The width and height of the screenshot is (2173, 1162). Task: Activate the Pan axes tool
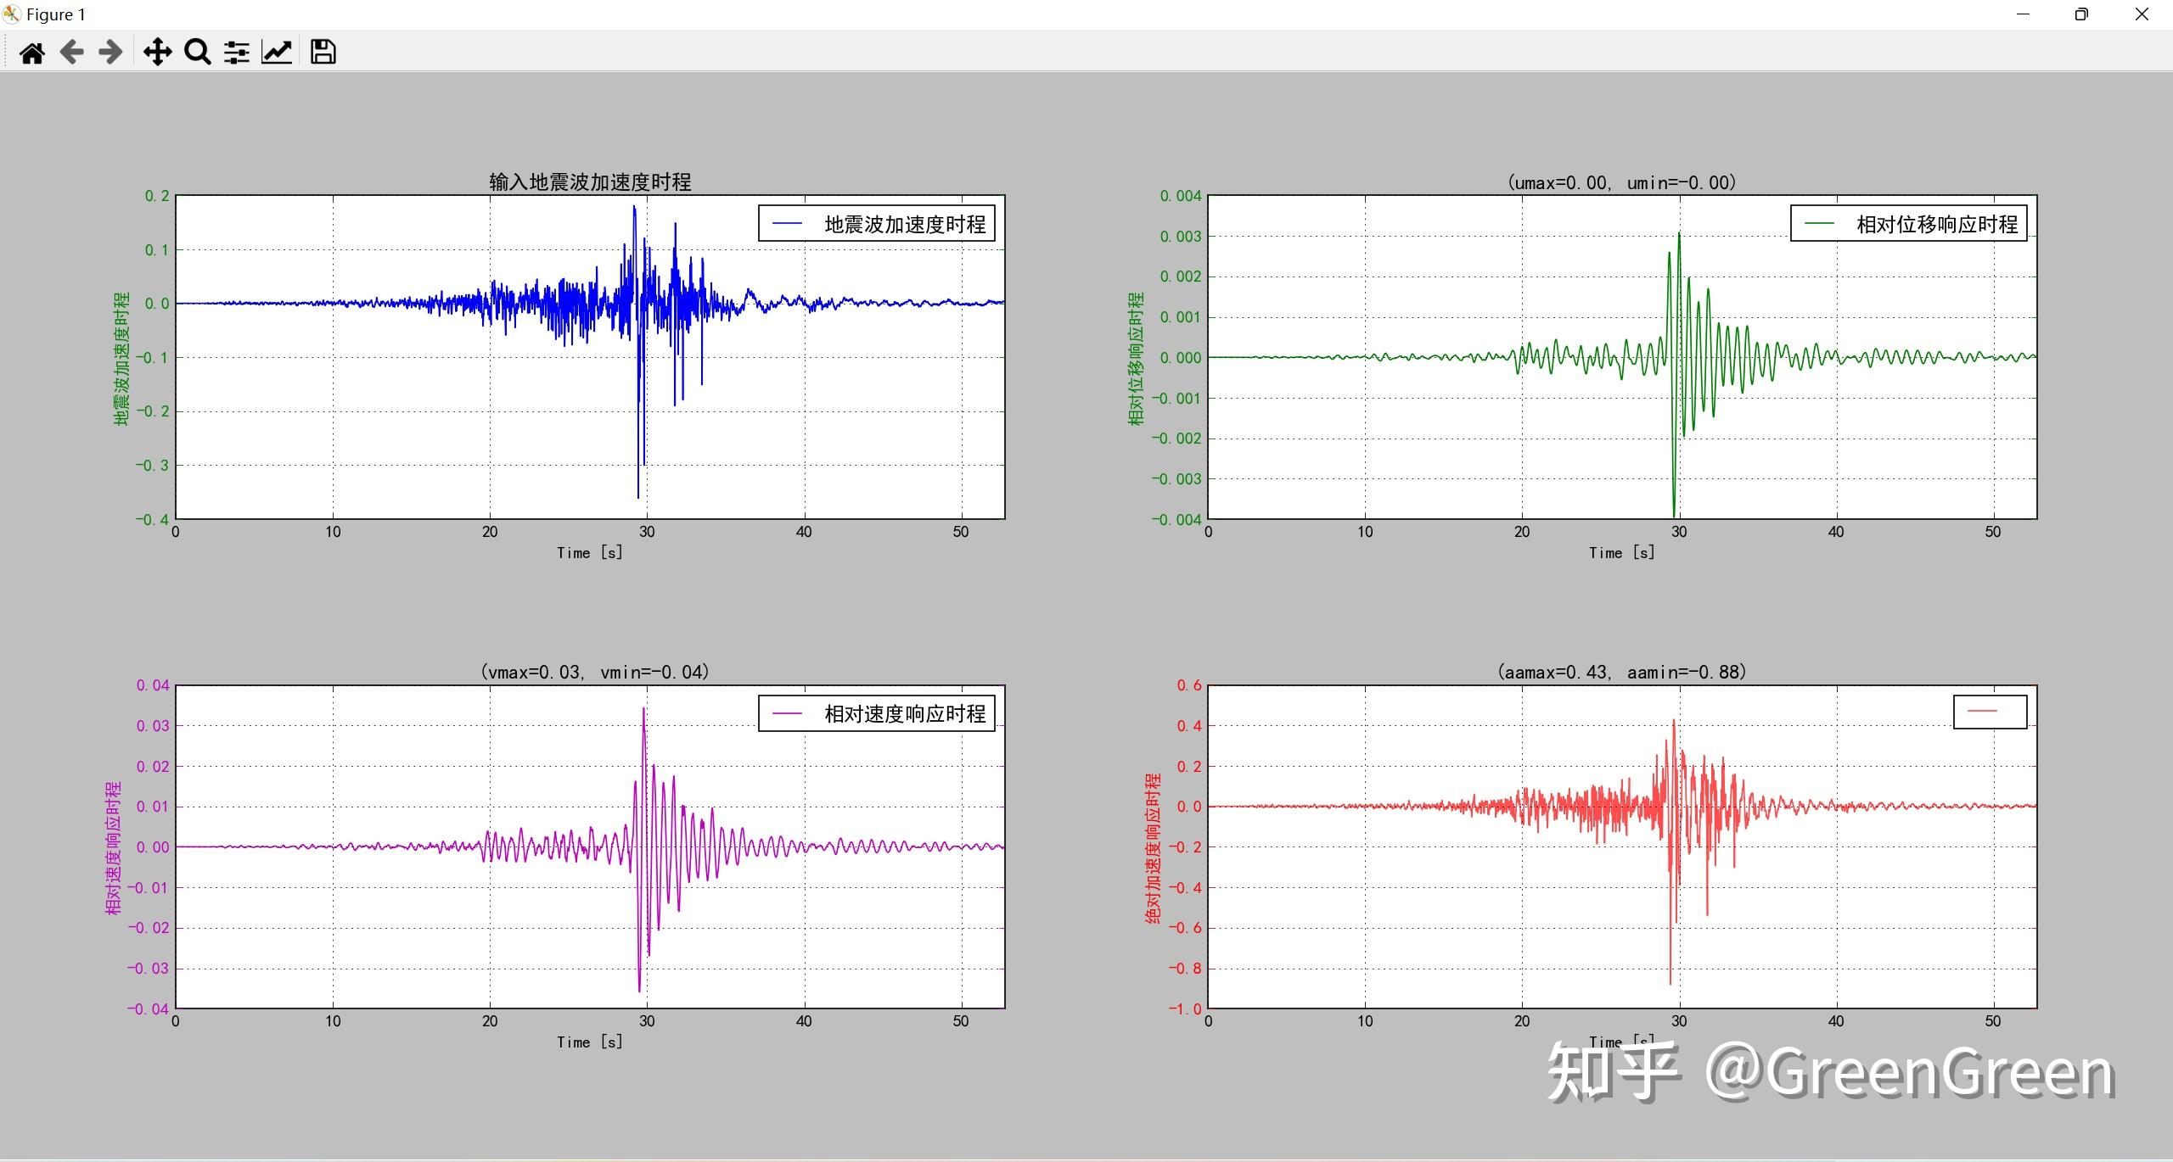tap(157, 53)
